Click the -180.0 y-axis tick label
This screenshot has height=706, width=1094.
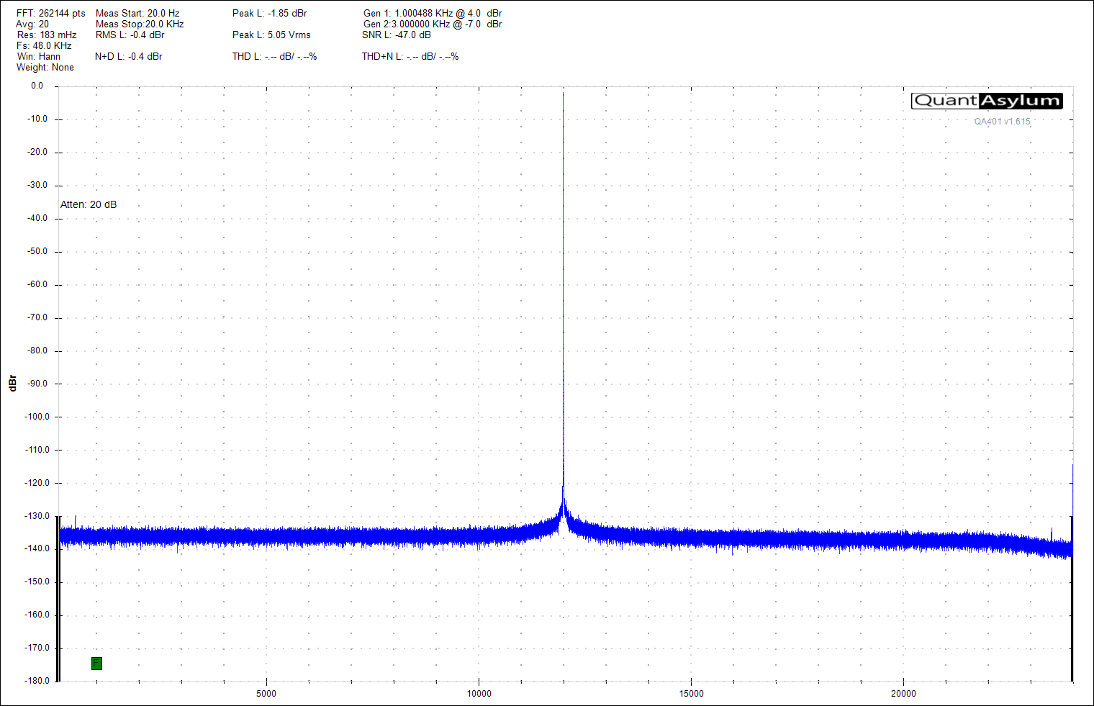(x=37, y=681)
